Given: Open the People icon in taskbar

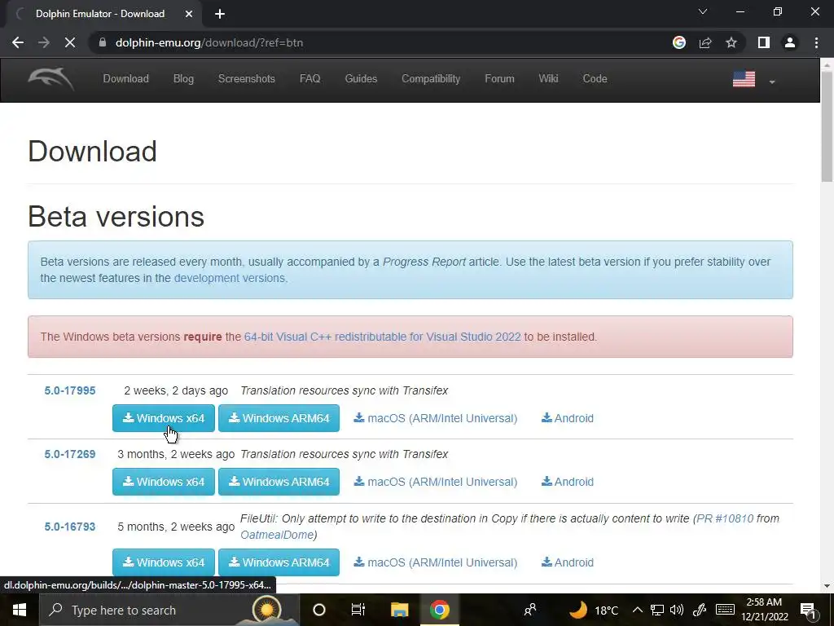Looking at the screenshot, I should (x=530, y=610).
